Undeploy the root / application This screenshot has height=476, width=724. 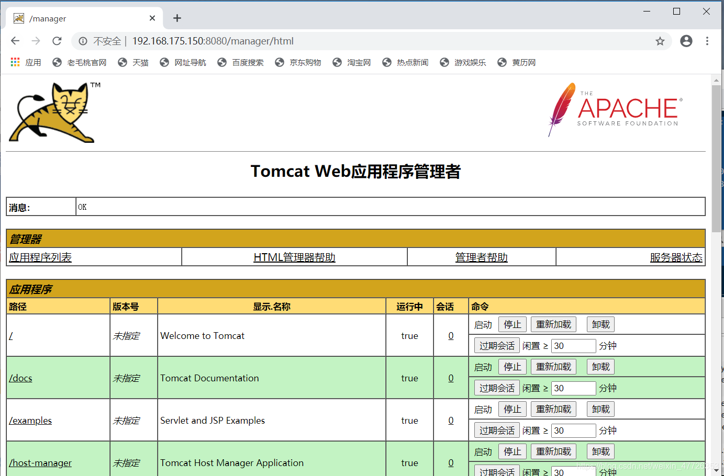[600, 324]
